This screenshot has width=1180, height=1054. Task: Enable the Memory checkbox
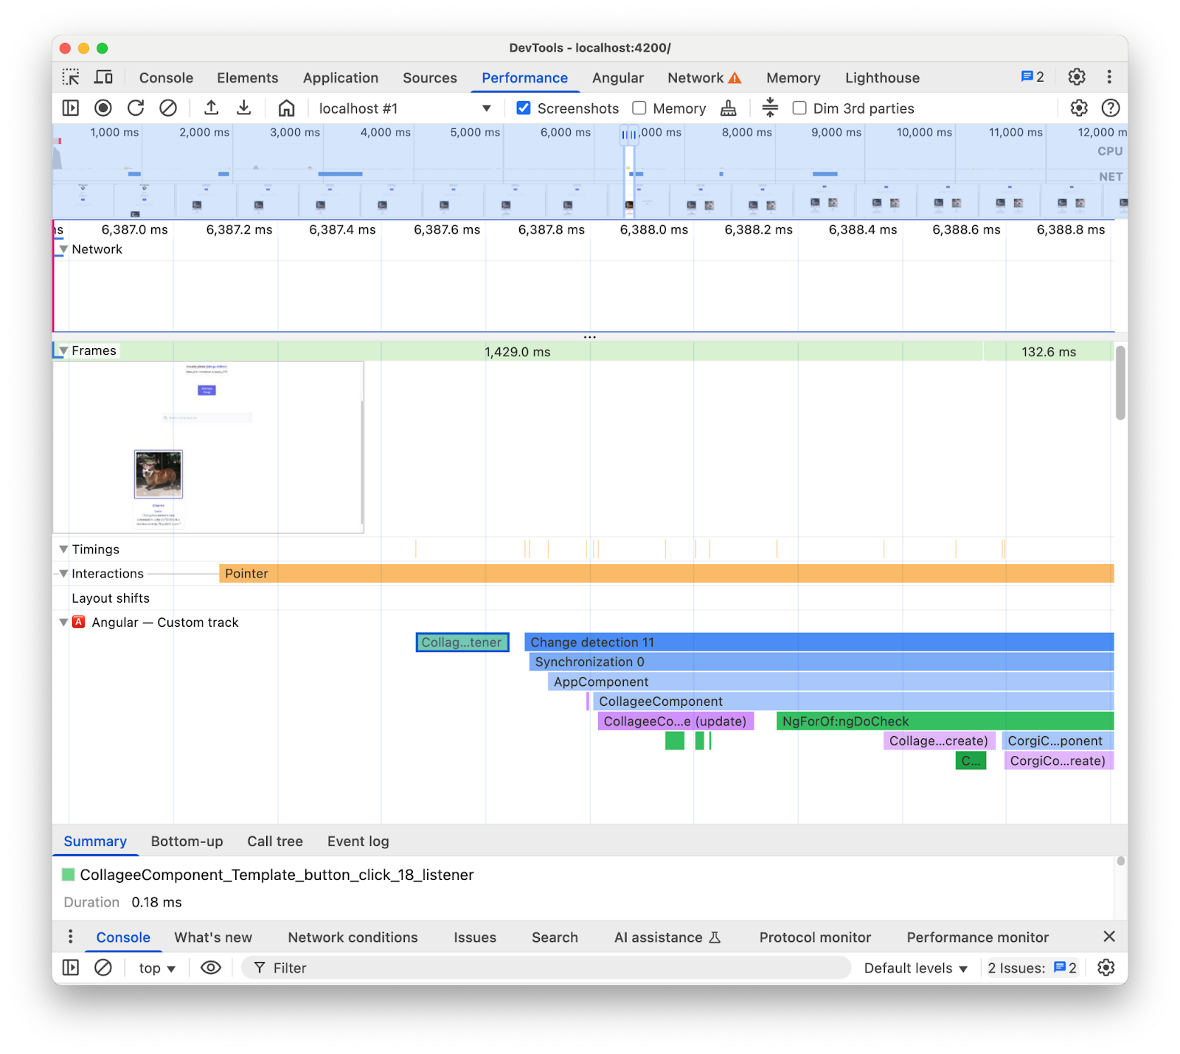pyautogui.click(x=639, y=108)
